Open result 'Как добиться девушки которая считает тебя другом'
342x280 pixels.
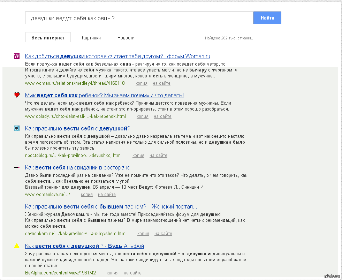click(x=117, y=56)
